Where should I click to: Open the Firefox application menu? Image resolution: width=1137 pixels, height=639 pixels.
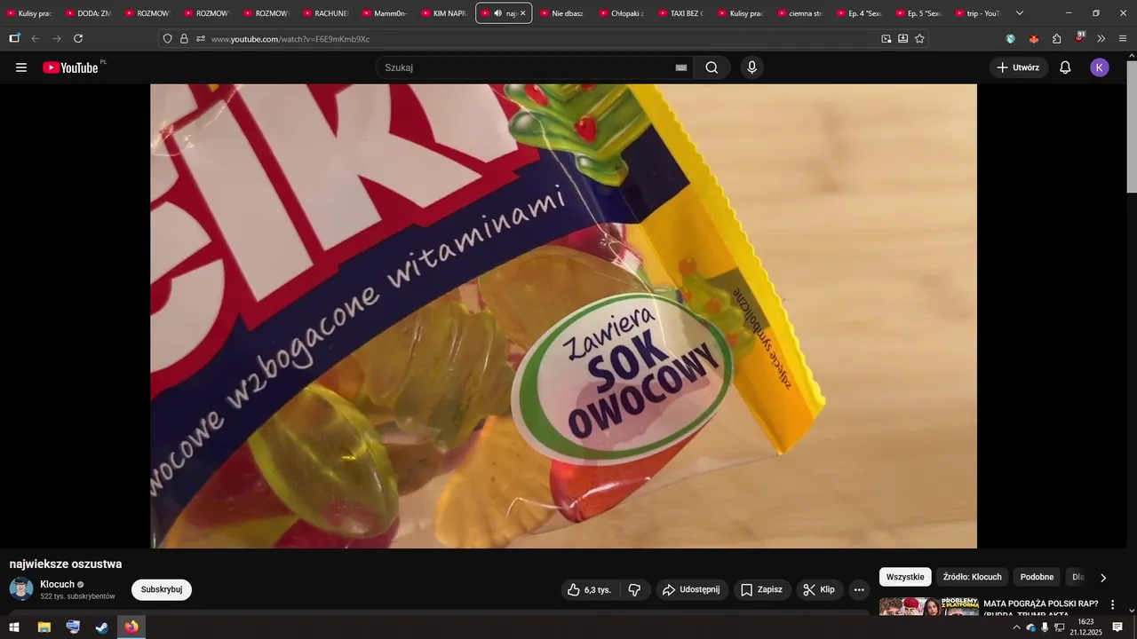1123,38
